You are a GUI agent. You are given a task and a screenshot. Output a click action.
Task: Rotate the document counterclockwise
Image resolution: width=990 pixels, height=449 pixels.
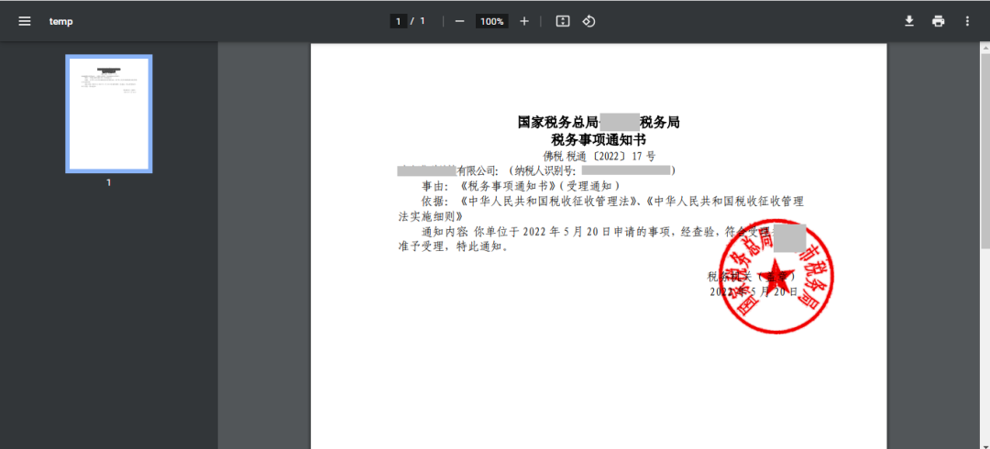coord(588,21)
